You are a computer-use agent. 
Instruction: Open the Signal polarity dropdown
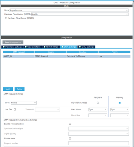point(98,133)
